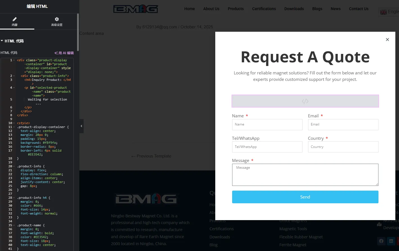
Task: Click the 用 AI 编辑 sparkle button
Action: [64, 53]
